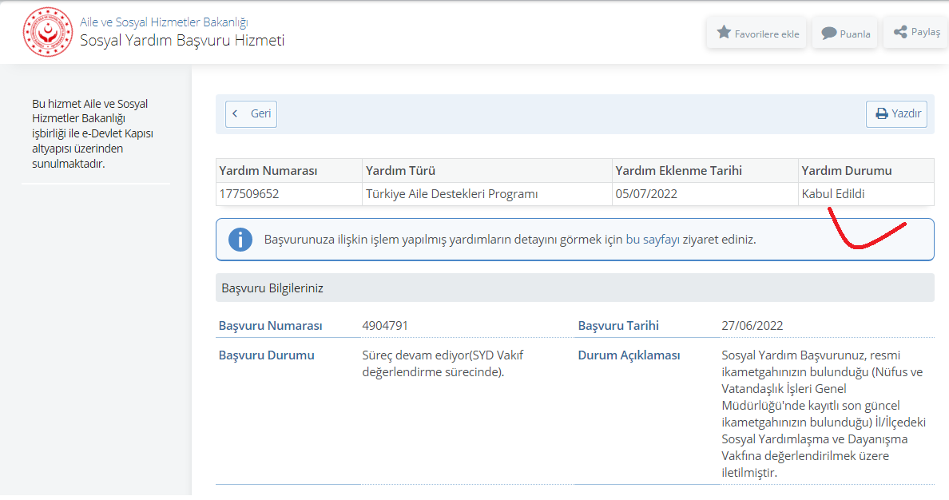The width and height of the screenshot is (949, 500).
Task: Click the blue info circle icon
Action: [x=240, y=240]
